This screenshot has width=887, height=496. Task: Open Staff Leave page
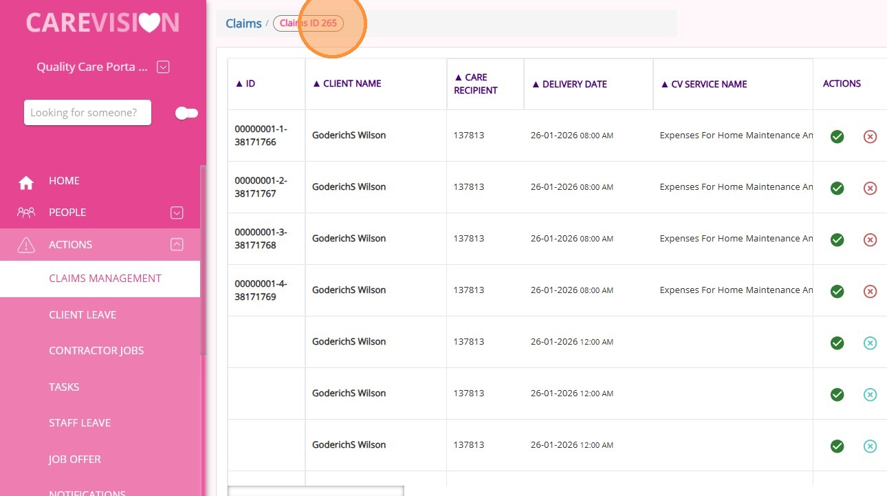[x=80, y=423]
